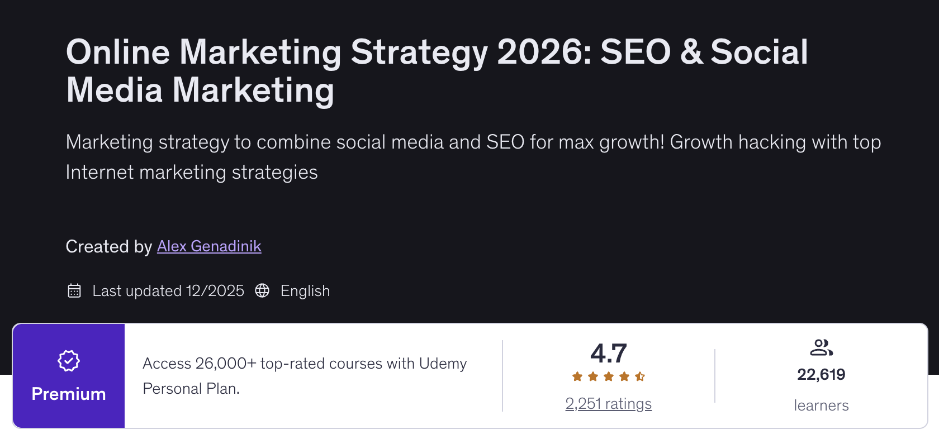Click the learners people icon
The image size is (939, 439).
(x=821, y=348)
